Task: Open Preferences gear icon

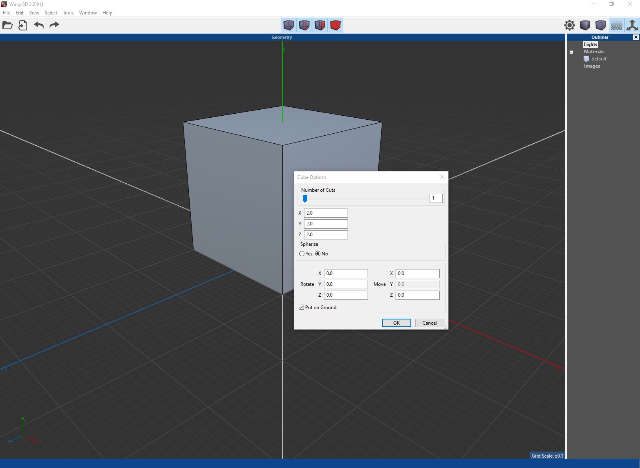Action: click(x=570, y=25)
